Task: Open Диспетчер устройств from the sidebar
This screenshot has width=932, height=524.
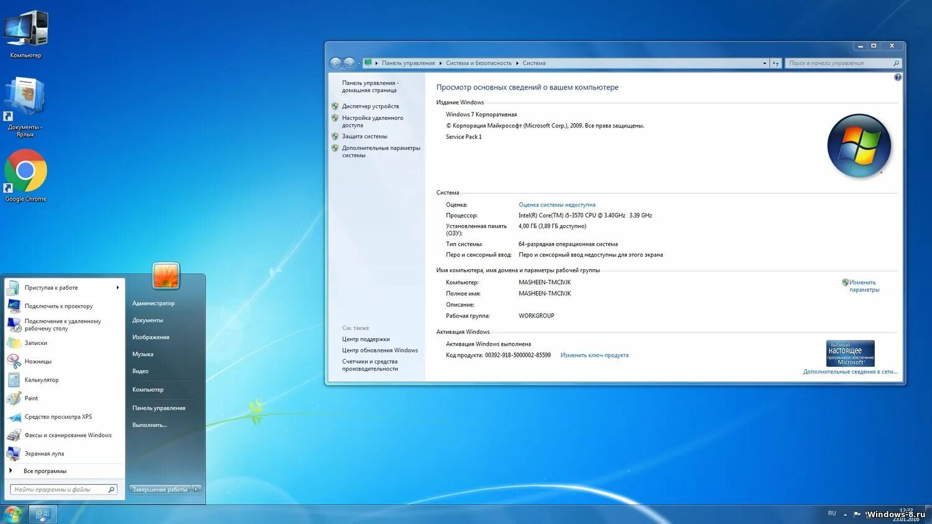Action: tap(371, 106)
